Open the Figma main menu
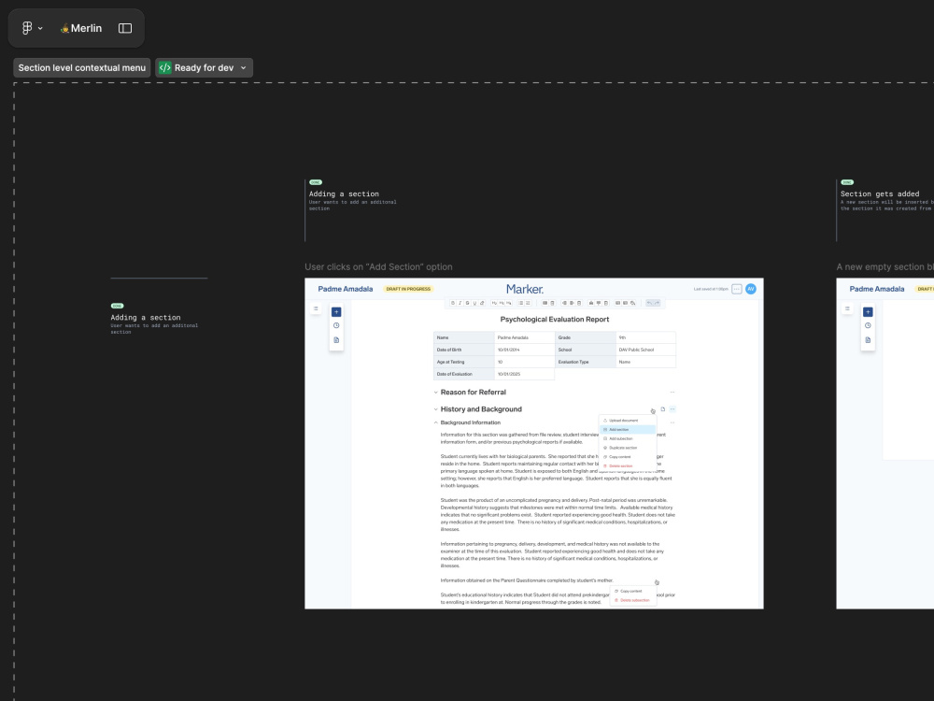 pyautogui.click(x=32, y=28)
